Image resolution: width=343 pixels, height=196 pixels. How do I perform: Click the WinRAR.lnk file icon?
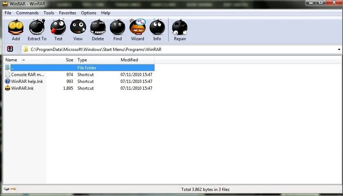(x=8, y=88)
